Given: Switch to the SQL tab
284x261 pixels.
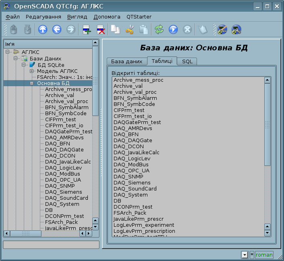Looking at the screenshot, I should tap(187, 61).
